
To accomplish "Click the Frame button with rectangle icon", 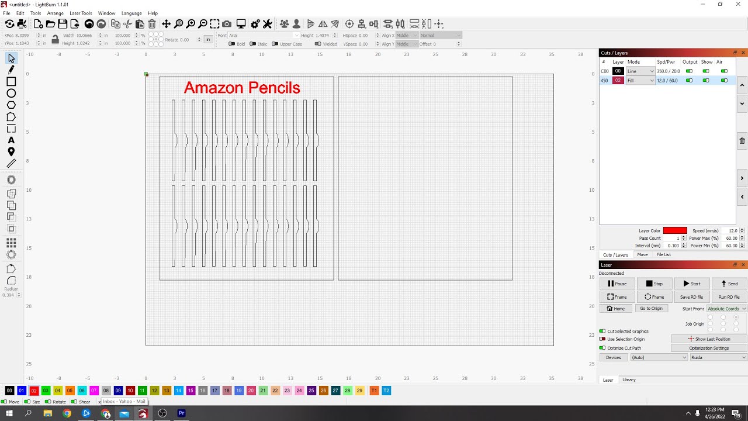I will (x=617, y=297).
